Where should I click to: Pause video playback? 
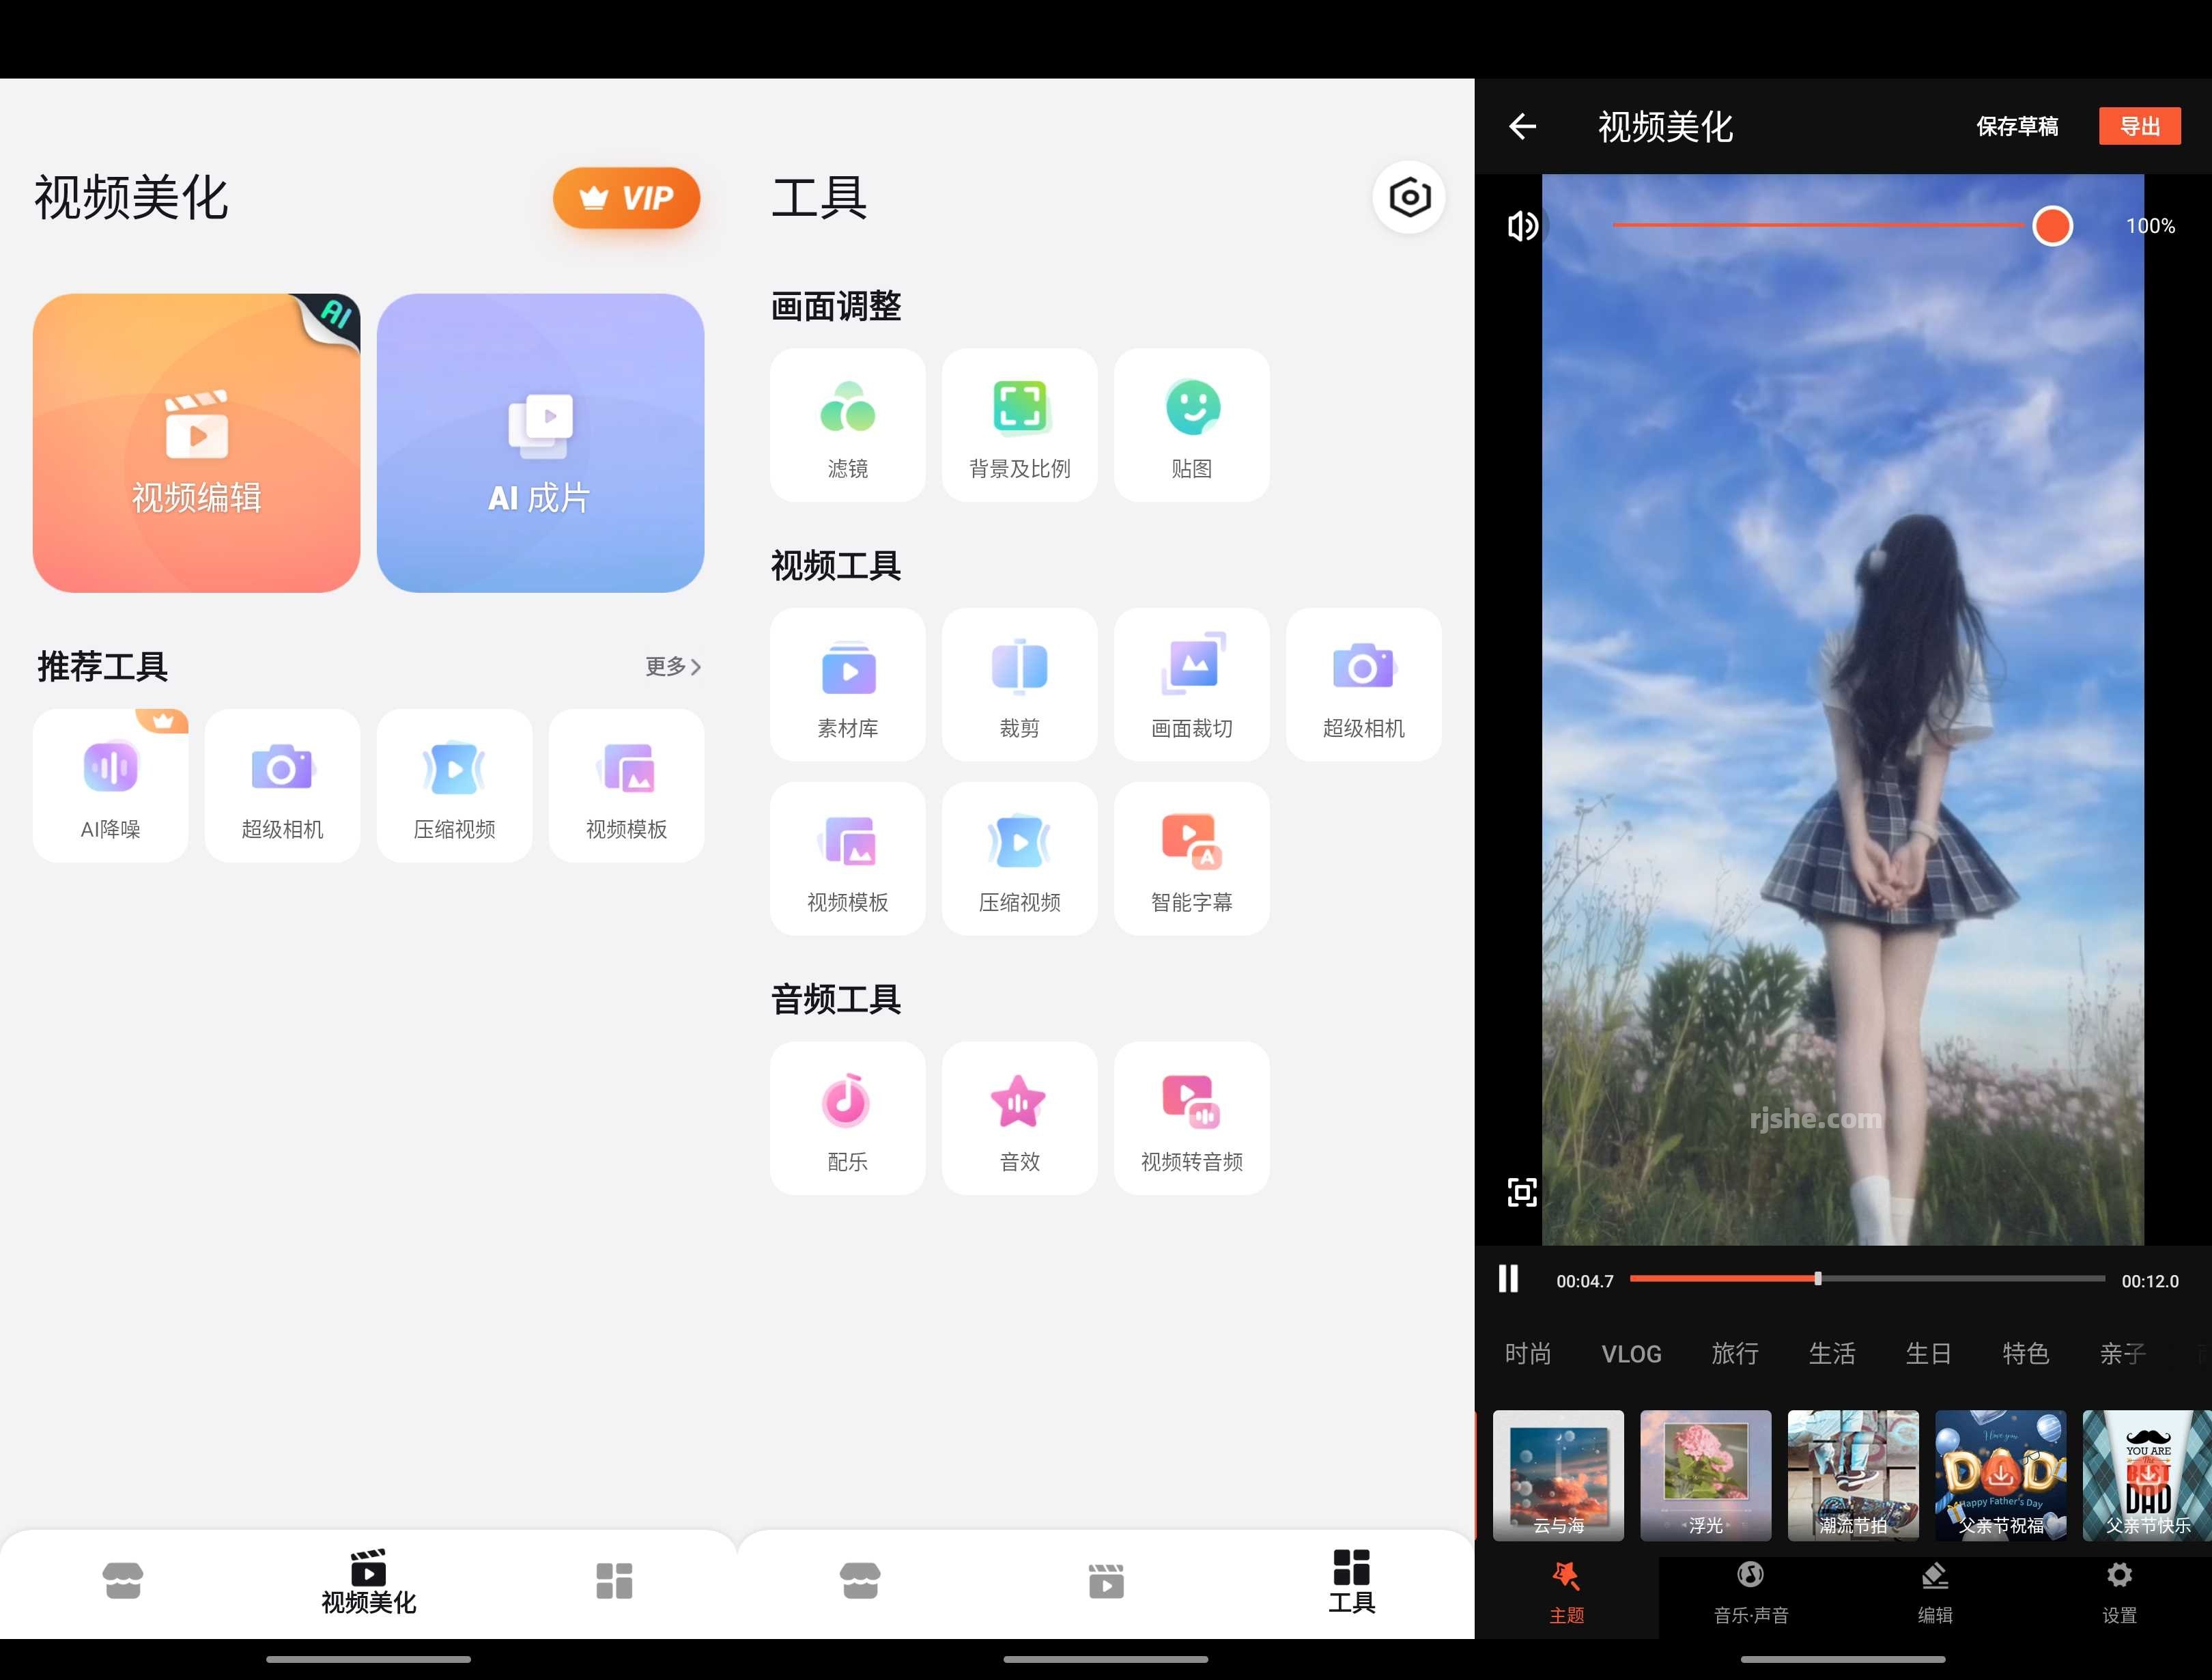(x=1508, y=1278)
